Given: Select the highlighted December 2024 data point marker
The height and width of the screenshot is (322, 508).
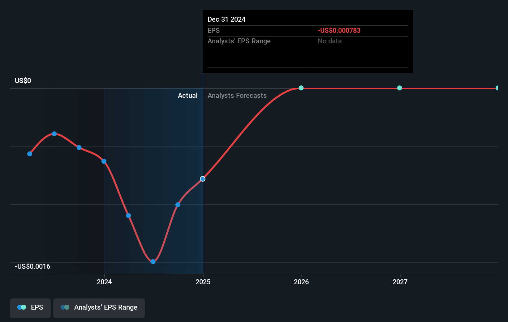Looking at the screenshot, I should coord(203,179).
